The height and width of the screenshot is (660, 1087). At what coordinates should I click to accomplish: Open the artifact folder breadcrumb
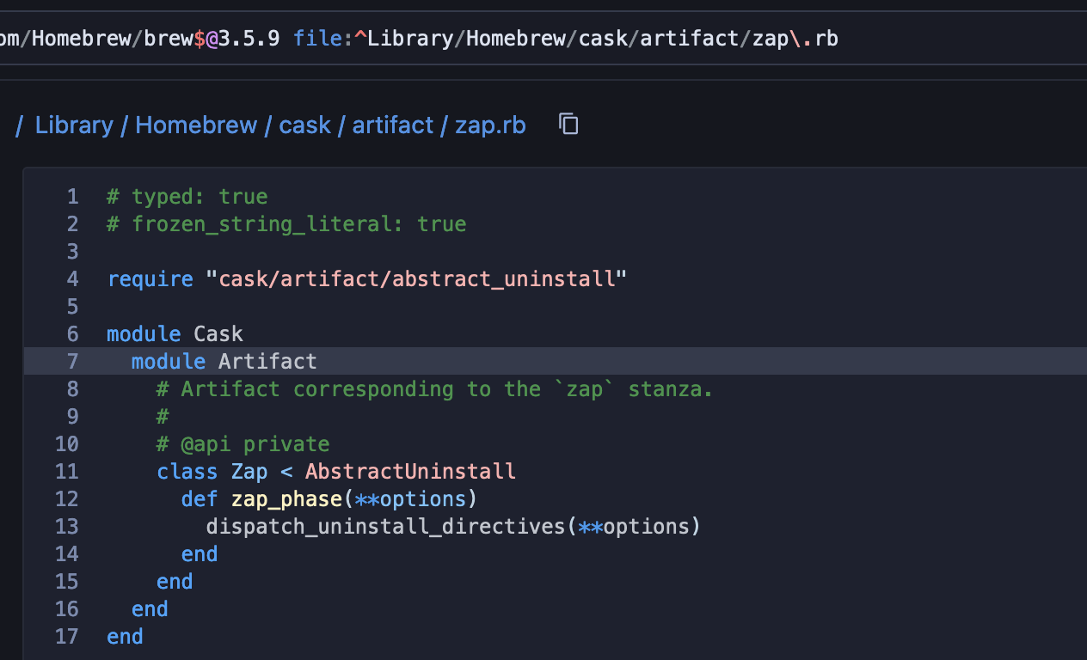[x=392, y=125]
